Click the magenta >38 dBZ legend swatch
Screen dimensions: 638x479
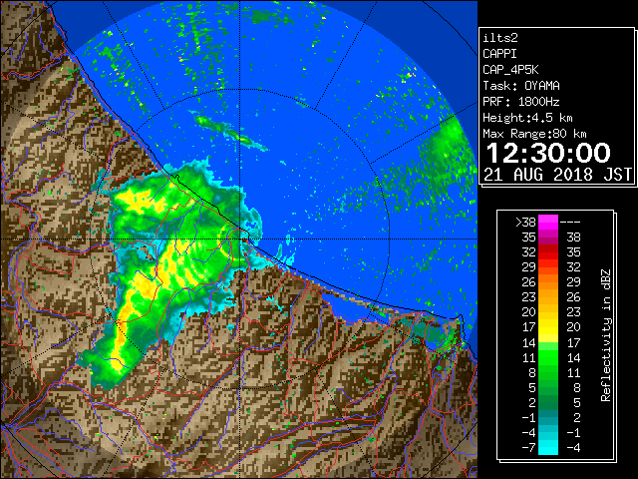coord(548,223)
